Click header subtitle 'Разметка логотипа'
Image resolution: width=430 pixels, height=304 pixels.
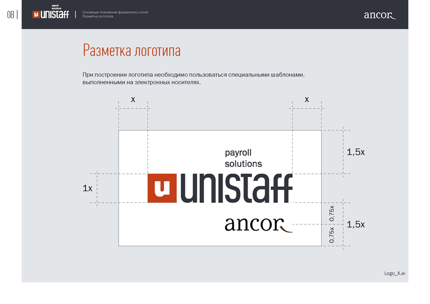[98, 16]
